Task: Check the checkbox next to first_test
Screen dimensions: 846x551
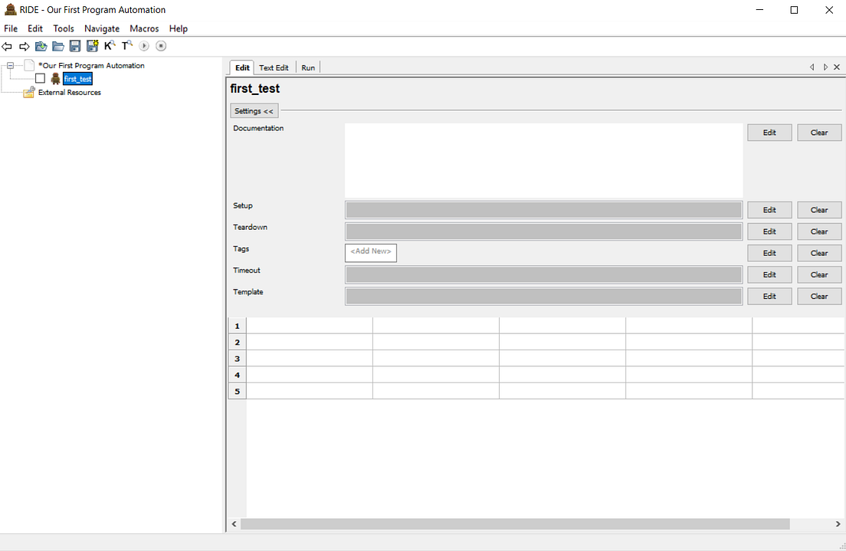Action: coord(40,78)
